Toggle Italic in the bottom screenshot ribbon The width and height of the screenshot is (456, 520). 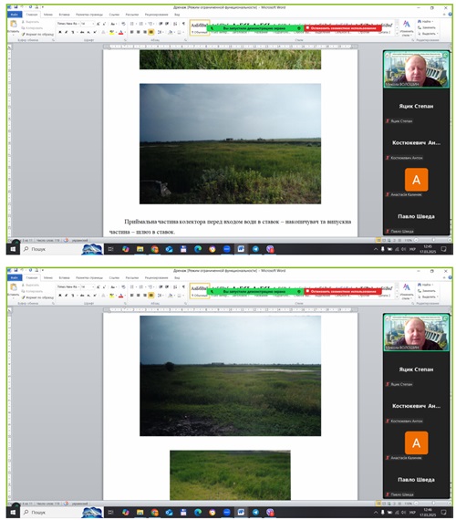click(67, 296)
